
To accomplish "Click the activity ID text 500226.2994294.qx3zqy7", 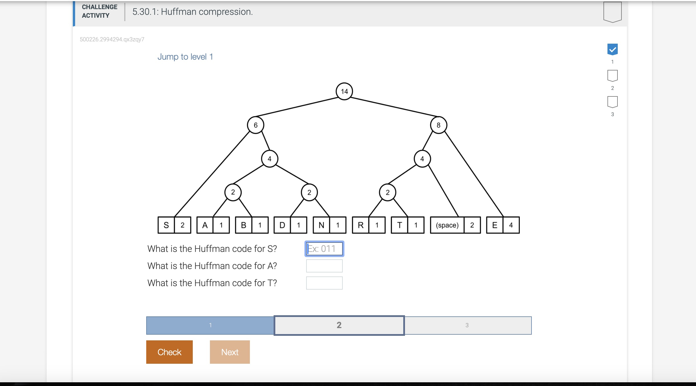I will [x=112, y=39].
